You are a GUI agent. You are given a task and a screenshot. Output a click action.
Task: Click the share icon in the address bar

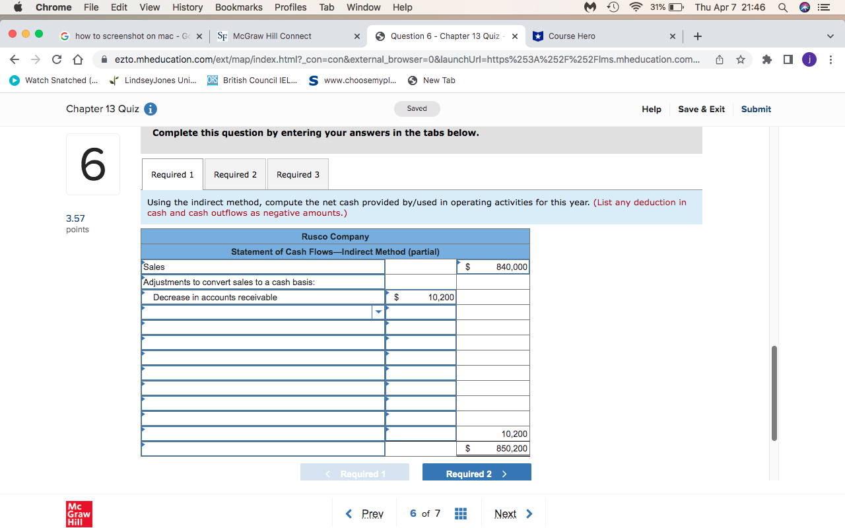720,59
